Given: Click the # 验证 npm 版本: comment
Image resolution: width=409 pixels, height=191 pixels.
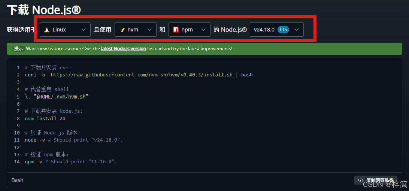Looking at the screenshot, I should [x=47, y=154].
